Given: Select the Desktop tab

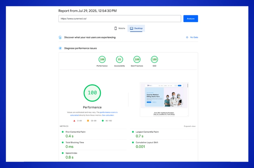Looking at the screenshot, I should (x=136, y=28).
